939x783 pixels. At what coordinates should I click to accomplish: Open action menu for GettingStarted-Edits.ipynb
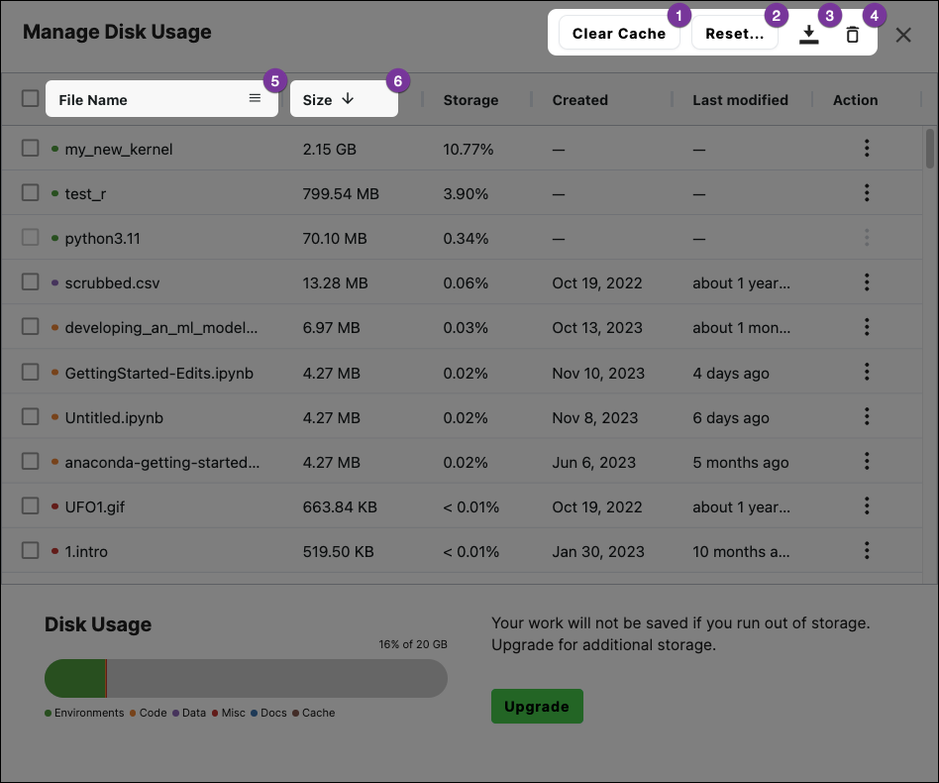click(867, 372)
